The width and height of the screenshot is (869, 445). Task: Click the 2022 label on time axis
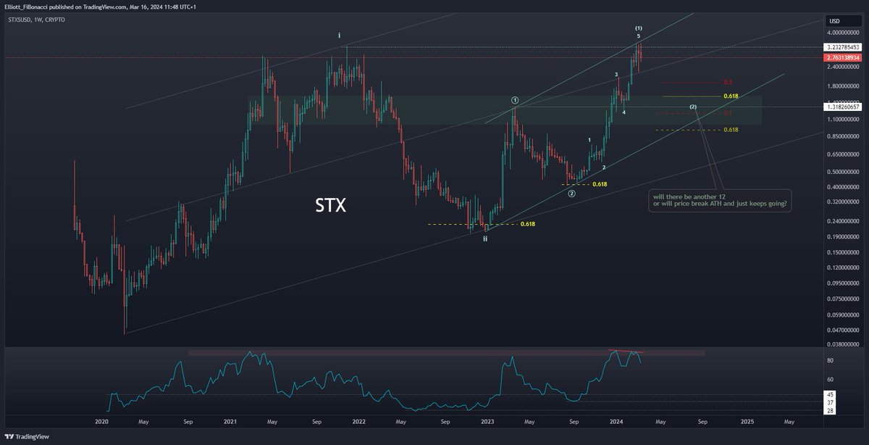pos(359,420)
